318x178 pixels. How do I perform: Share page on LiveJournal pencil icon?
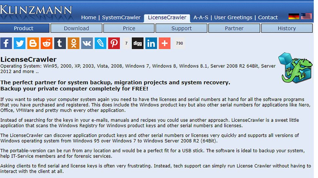coord(100,43)
